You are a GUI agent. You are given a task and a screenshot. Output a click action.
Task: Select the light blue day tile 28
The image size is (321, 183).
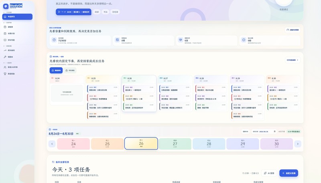(209, 144)
